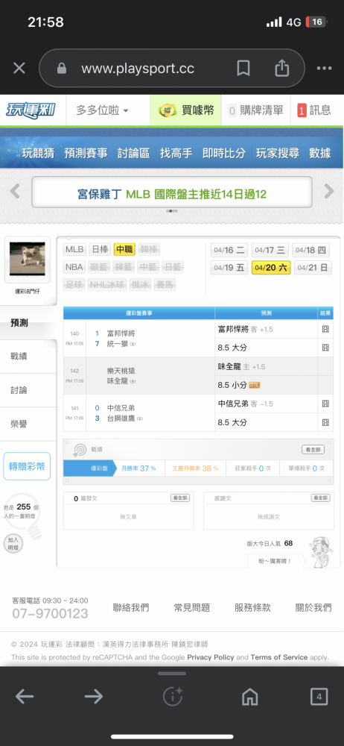Choose date 04/19 五
344x746 pixels.
229,267
